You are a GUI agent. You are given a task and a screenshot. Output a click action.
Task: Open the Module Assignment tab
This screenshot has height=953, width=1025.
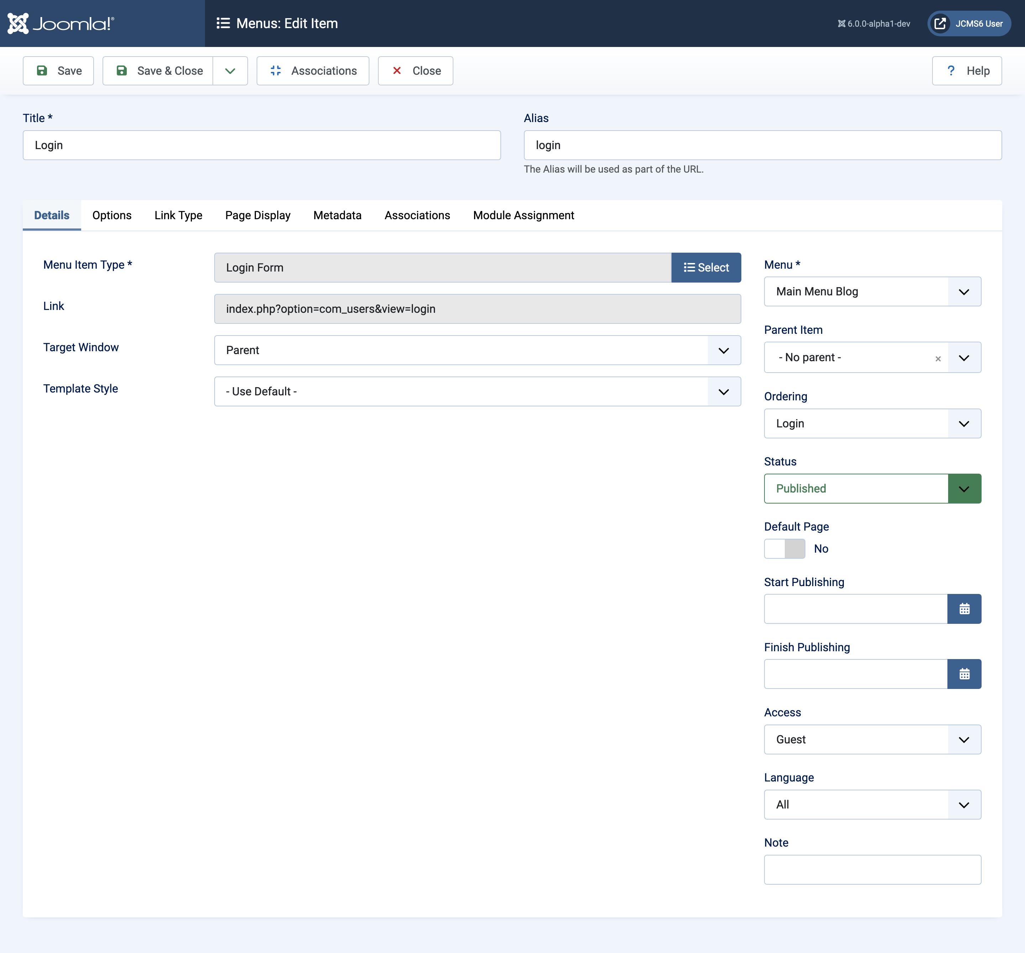[523, 215]
